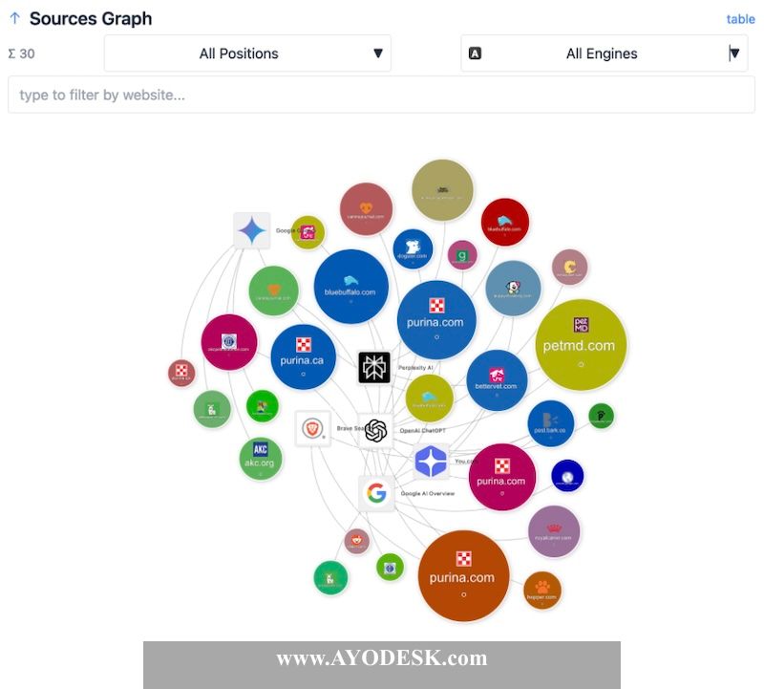Screen dimensions: 764x689
Task: Switch to the table view
Action: (743, 18)
